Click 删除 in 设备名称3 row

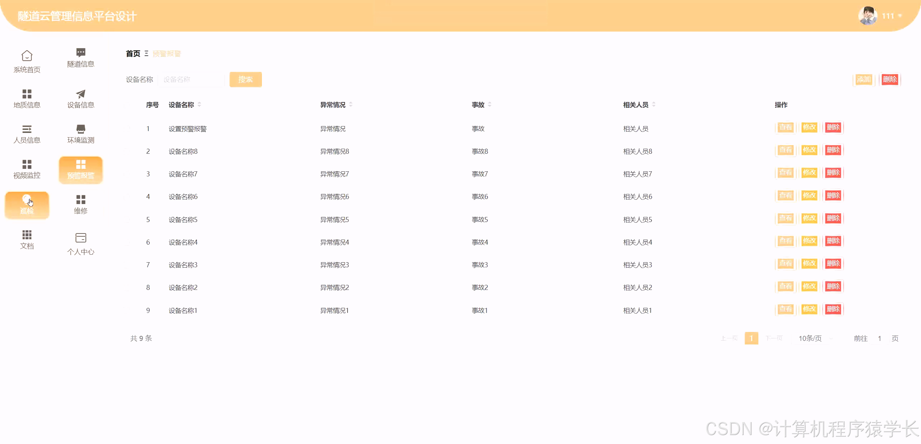pyautogui.click(x=833, y=264)
